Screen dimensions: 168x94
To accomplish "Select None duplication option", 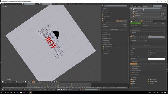I will click(134, 64).
